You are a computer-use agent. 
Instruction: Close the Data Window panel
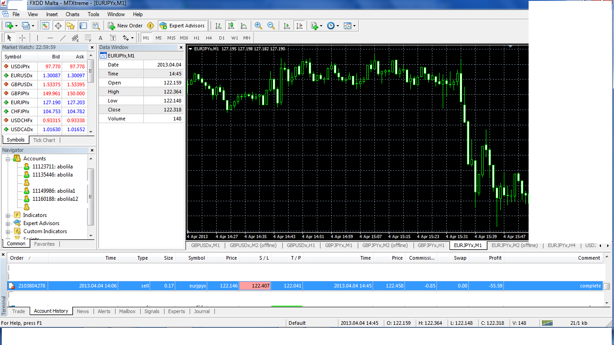pos(182,47)
